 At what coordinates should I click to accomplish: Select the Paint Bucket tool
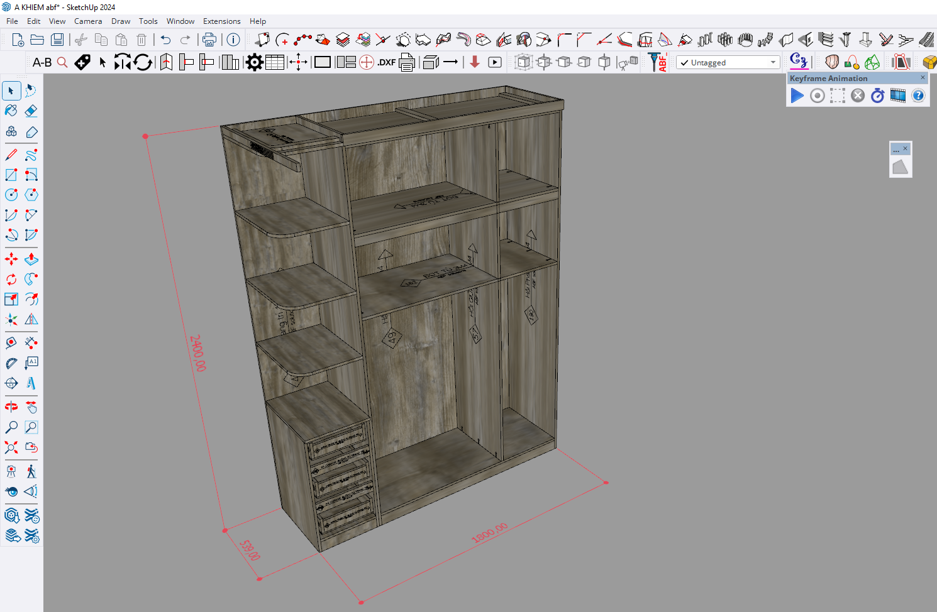pos(11,111)
